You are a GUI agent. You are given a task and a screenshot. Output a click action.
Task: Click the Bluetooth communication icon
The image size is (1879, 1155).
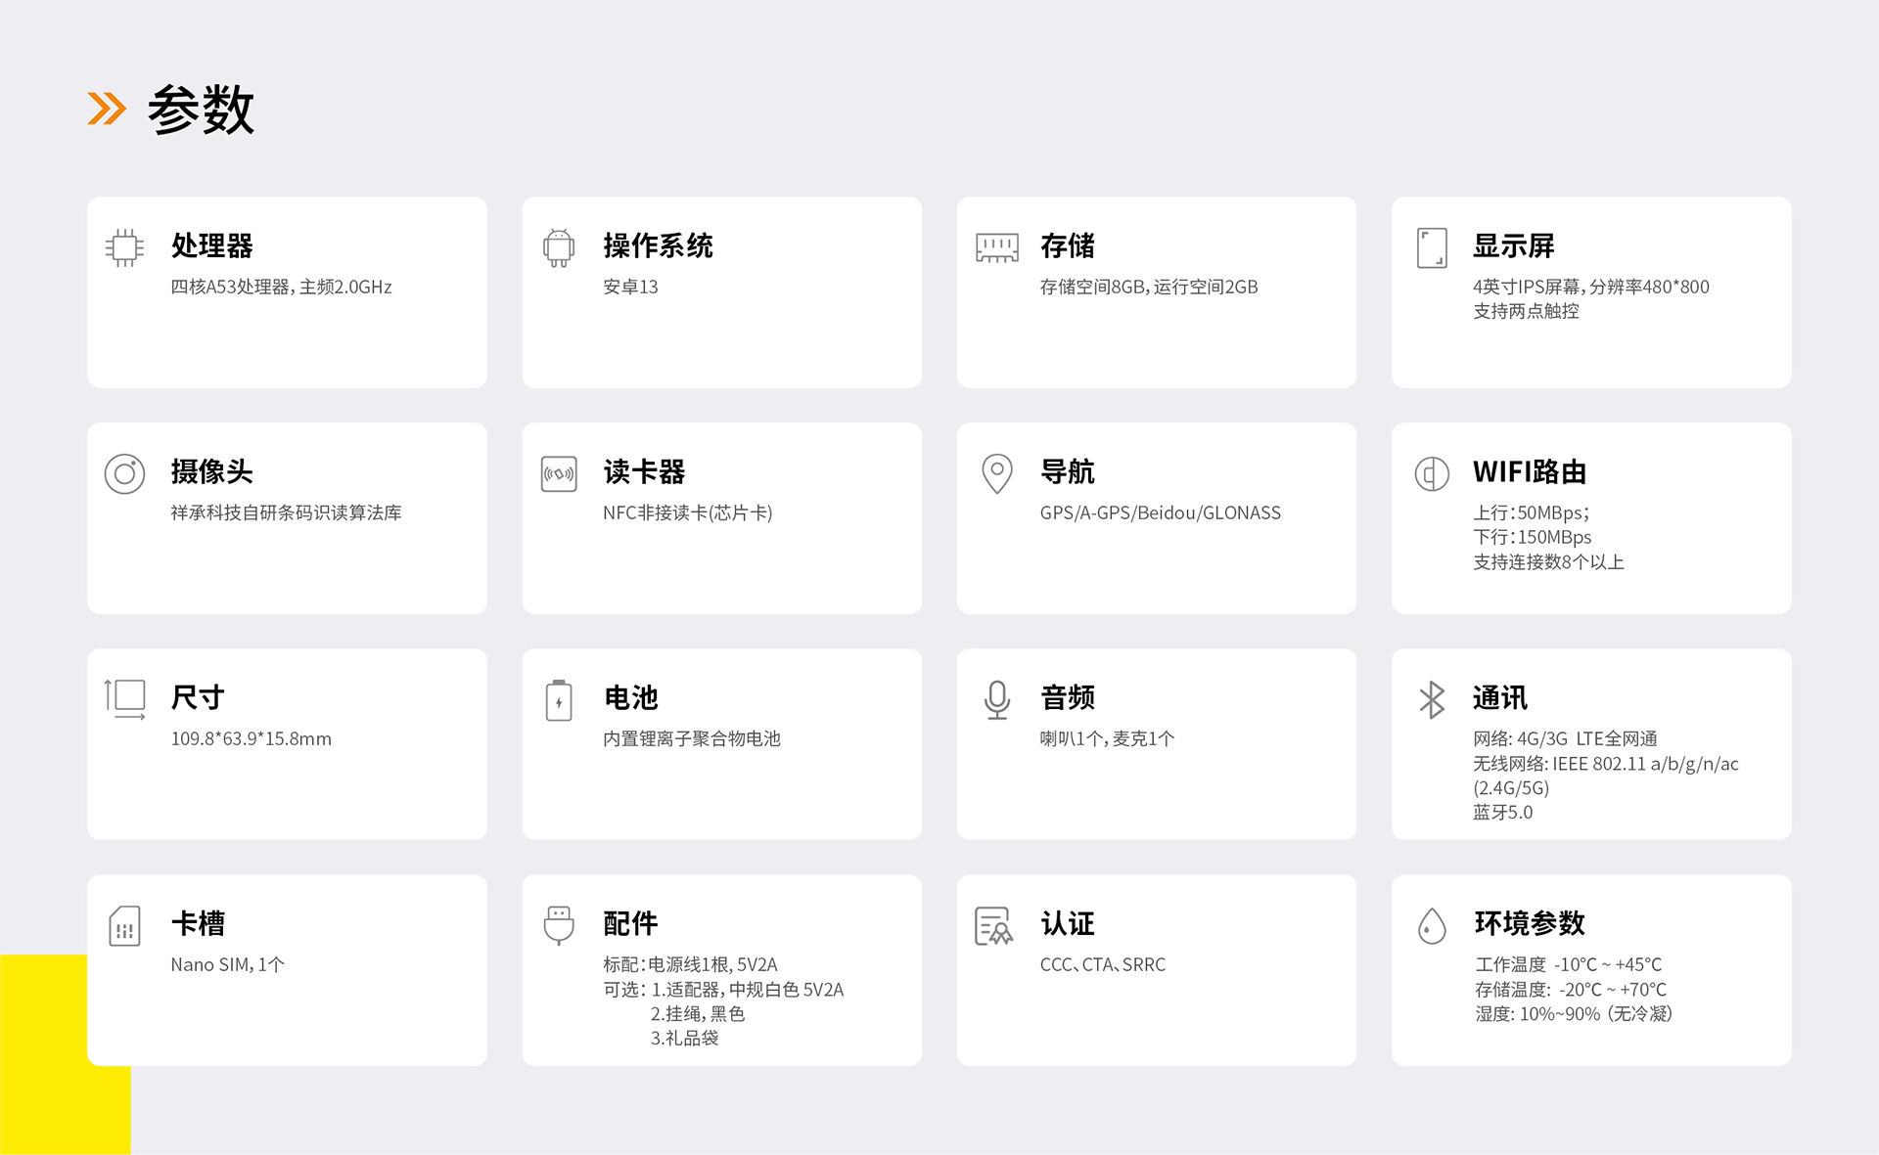point(1432,700)
